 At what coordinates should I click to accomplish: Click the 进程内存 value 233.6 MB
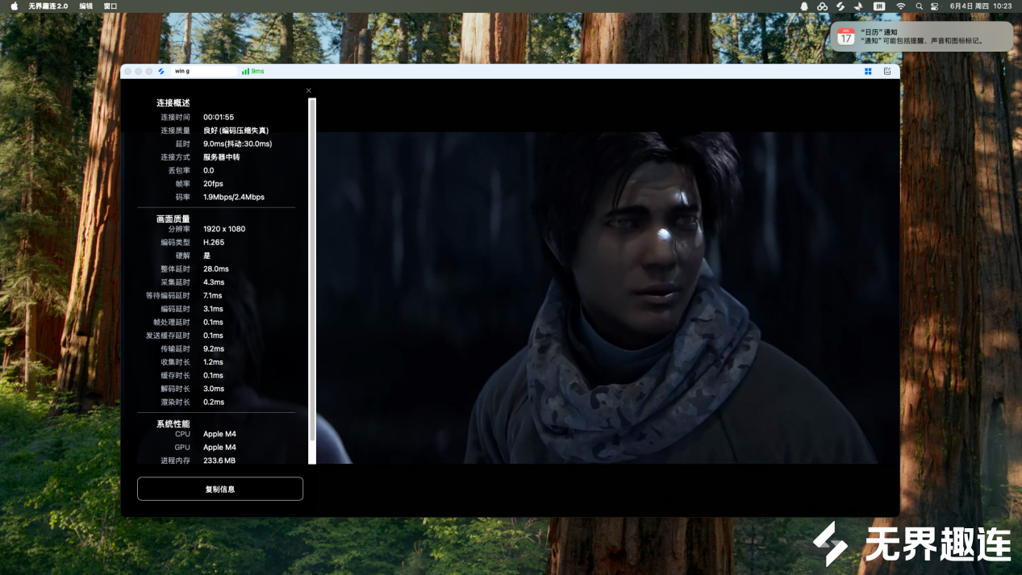(x=219, y=460)
